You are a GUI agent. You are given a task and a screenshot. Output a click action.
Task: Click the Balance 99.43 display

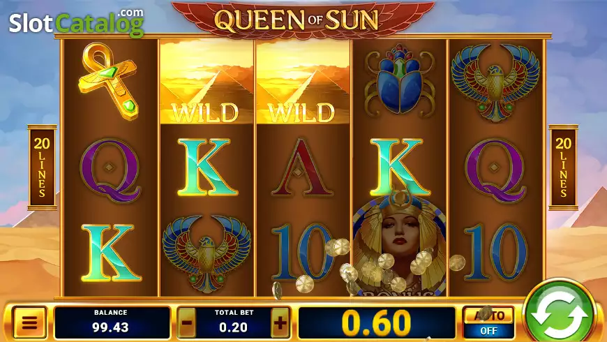click(x=112, y=322)
